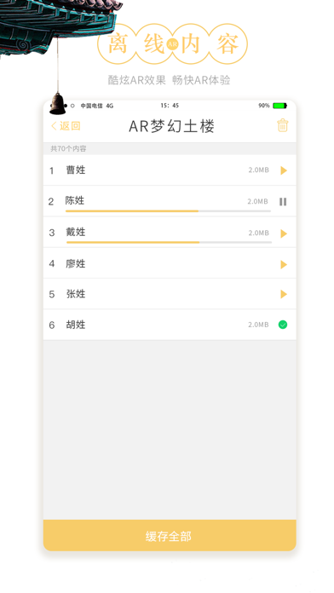The width and height of the screenshot is (334, 593).
Task: Tap the 缓存全部 button
Action: point(170,535)
